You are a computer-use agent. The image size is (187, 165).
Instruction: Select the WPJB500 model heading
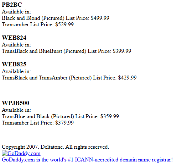point(15,103)
